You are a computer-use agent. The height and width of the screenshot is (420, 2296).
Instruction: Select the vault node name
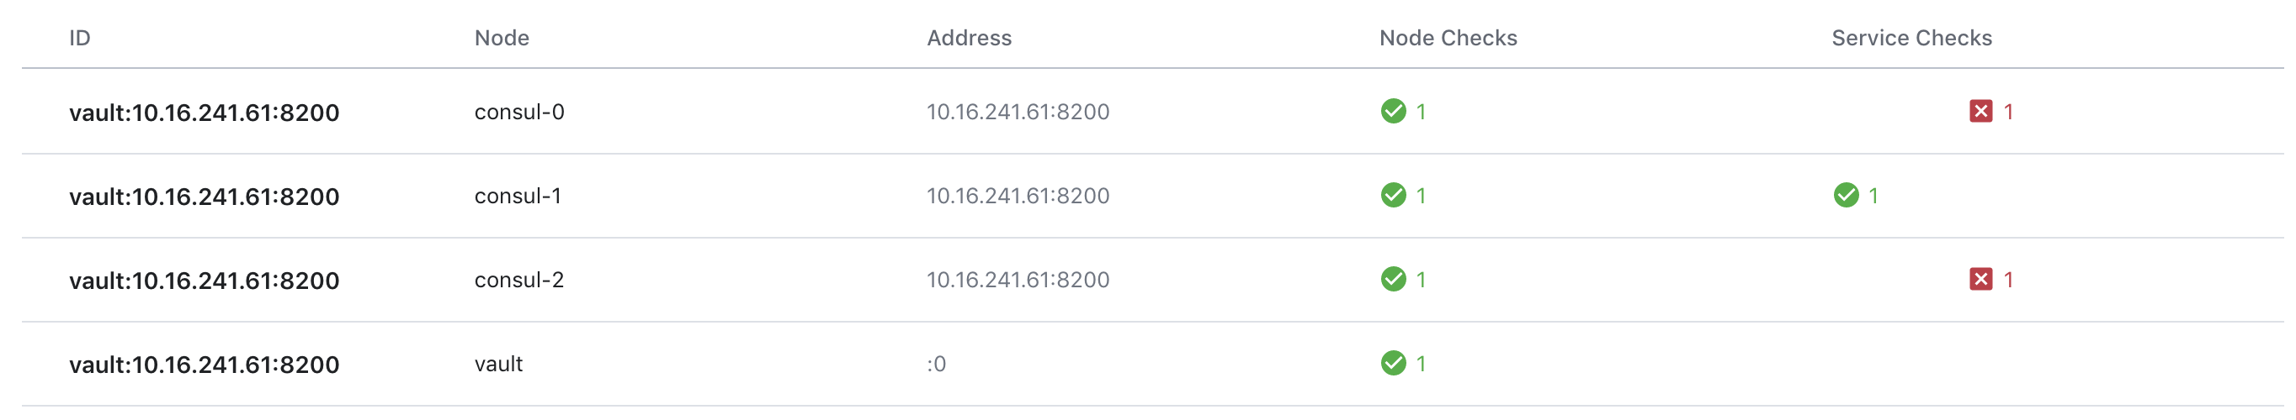[498, 364]
